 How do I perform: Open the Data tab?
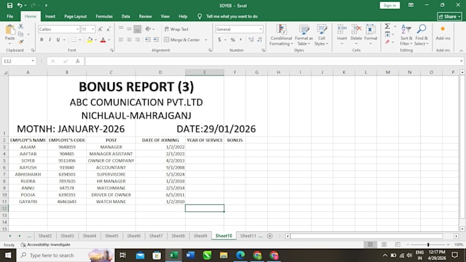click(125, 16)
